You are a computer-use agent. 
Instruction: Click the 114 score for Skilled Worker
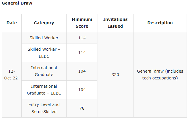[82, 38]
